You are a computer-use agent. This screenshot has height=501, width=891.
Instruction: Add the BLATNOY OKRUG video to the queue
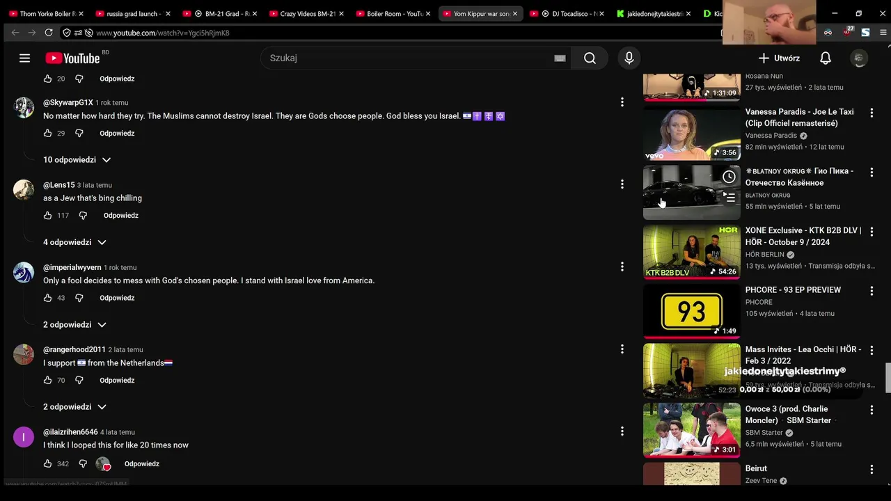[729, 198]
